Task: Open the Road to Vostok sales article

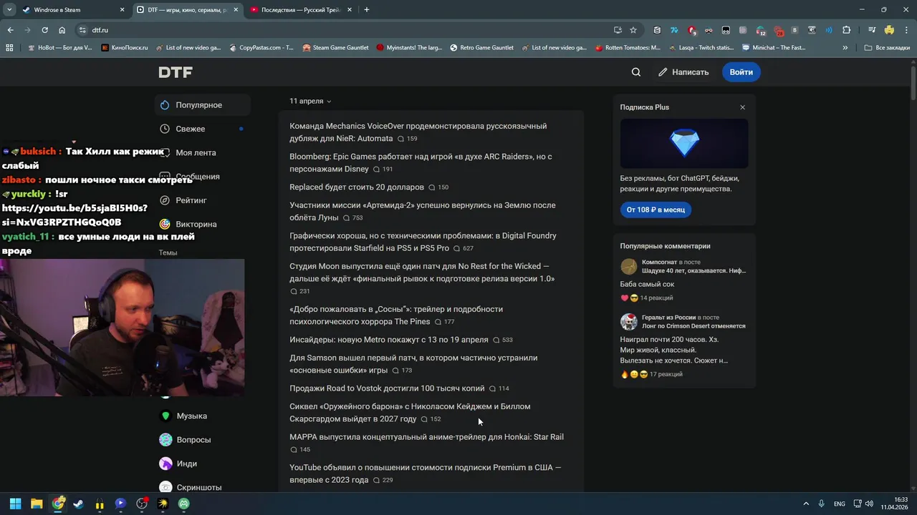Action: point(387,388)
